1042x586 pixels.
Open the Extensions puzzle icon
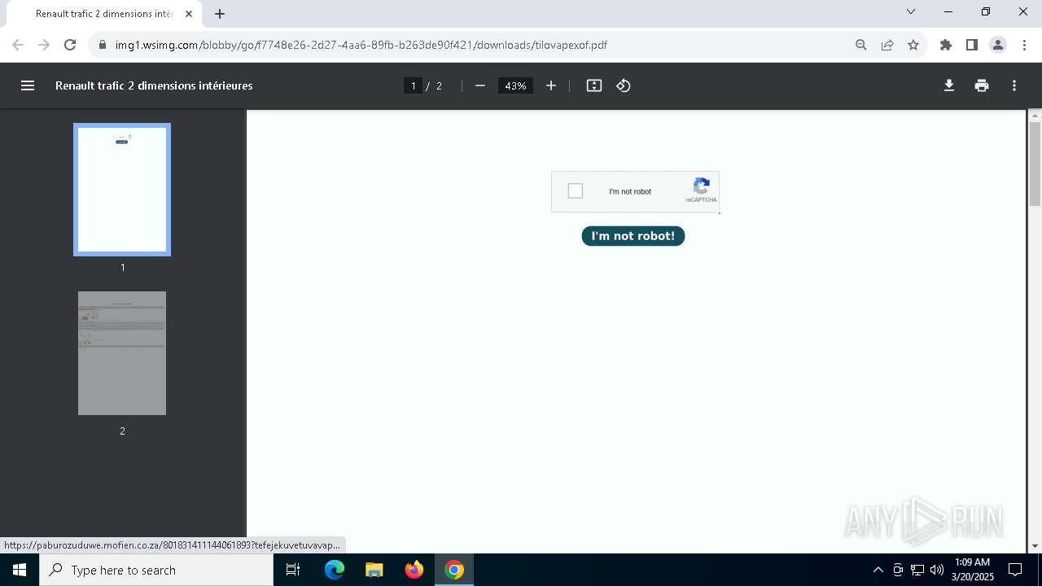(946, 45)
